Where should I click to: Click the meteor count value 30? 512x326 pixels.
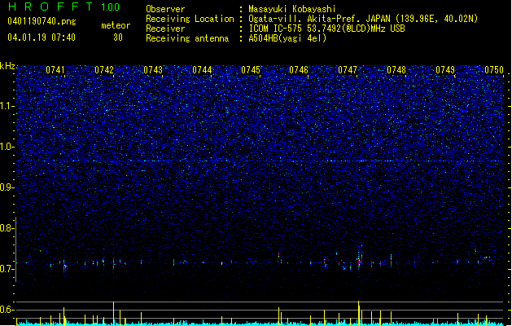coord(118,37)
